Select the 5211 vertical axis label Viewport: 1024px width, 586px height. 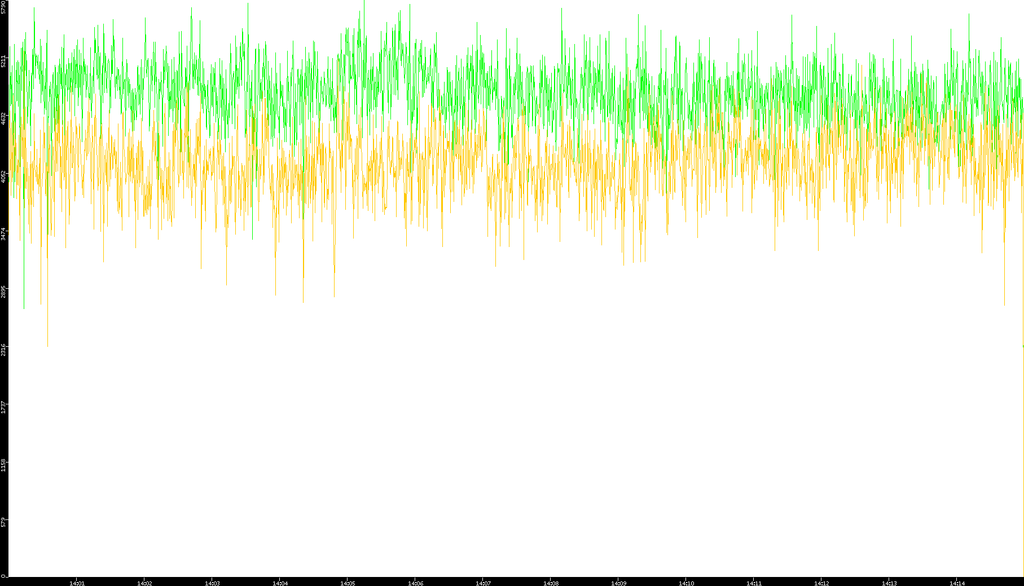[4, 61]
